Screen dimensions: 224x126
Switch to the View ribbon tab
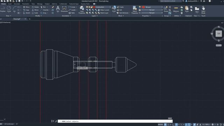[x=33, y=4]
